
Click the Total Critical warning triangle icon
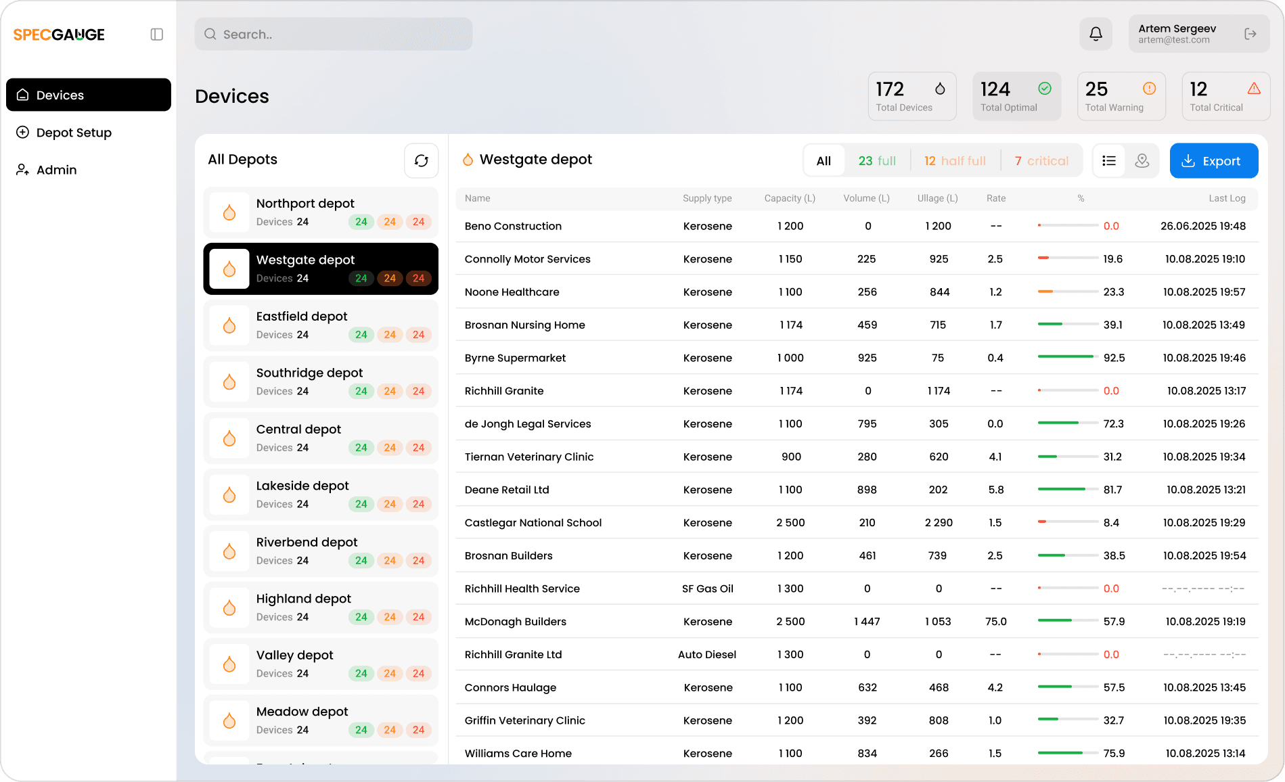[x=1253, y=89]
